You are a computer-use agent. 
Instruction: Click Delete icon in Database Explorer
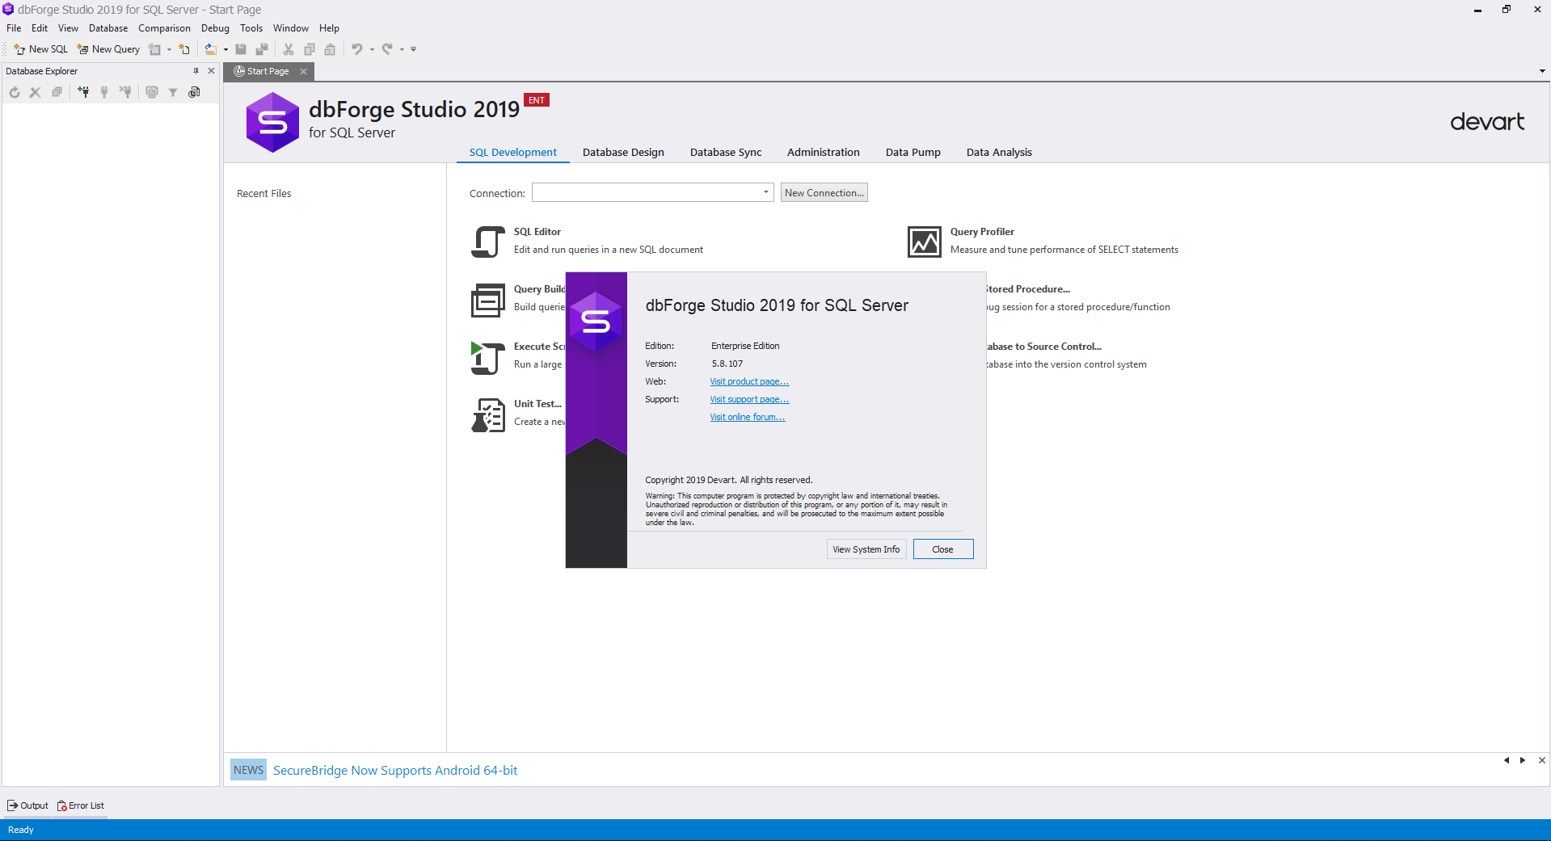point(35,92)
